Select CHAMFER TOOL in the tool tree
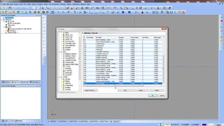The width and height of the screenshot is (224, 126). point(70,43)
